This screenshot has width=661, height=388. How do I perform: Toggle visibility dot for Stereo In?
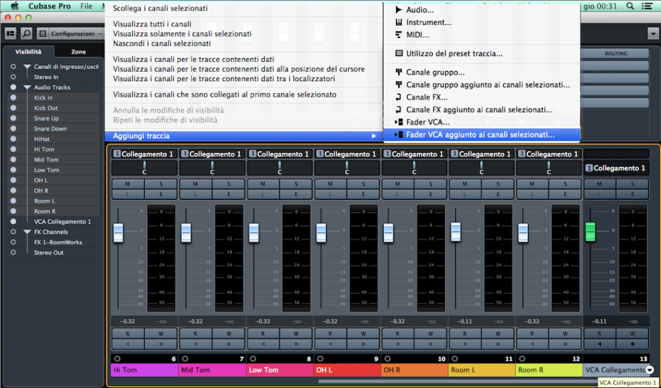click(x=14, y=77)
